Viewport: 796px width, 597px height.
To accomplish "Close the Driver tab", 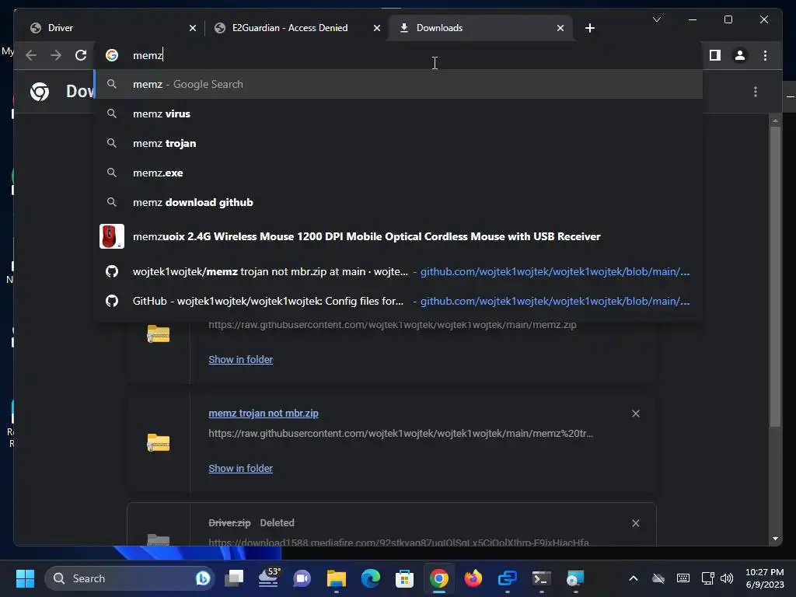I will click(x=193, y=28).
